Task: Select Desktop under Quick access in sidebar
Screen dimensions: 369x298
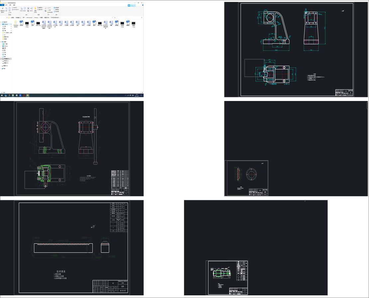Action: tap(6, 24)
